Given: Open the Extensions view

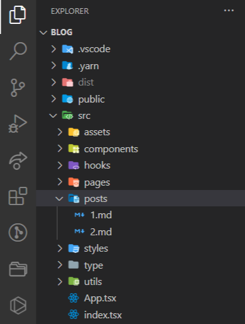Looking at the screenshot, I should (x=18, y=196).
